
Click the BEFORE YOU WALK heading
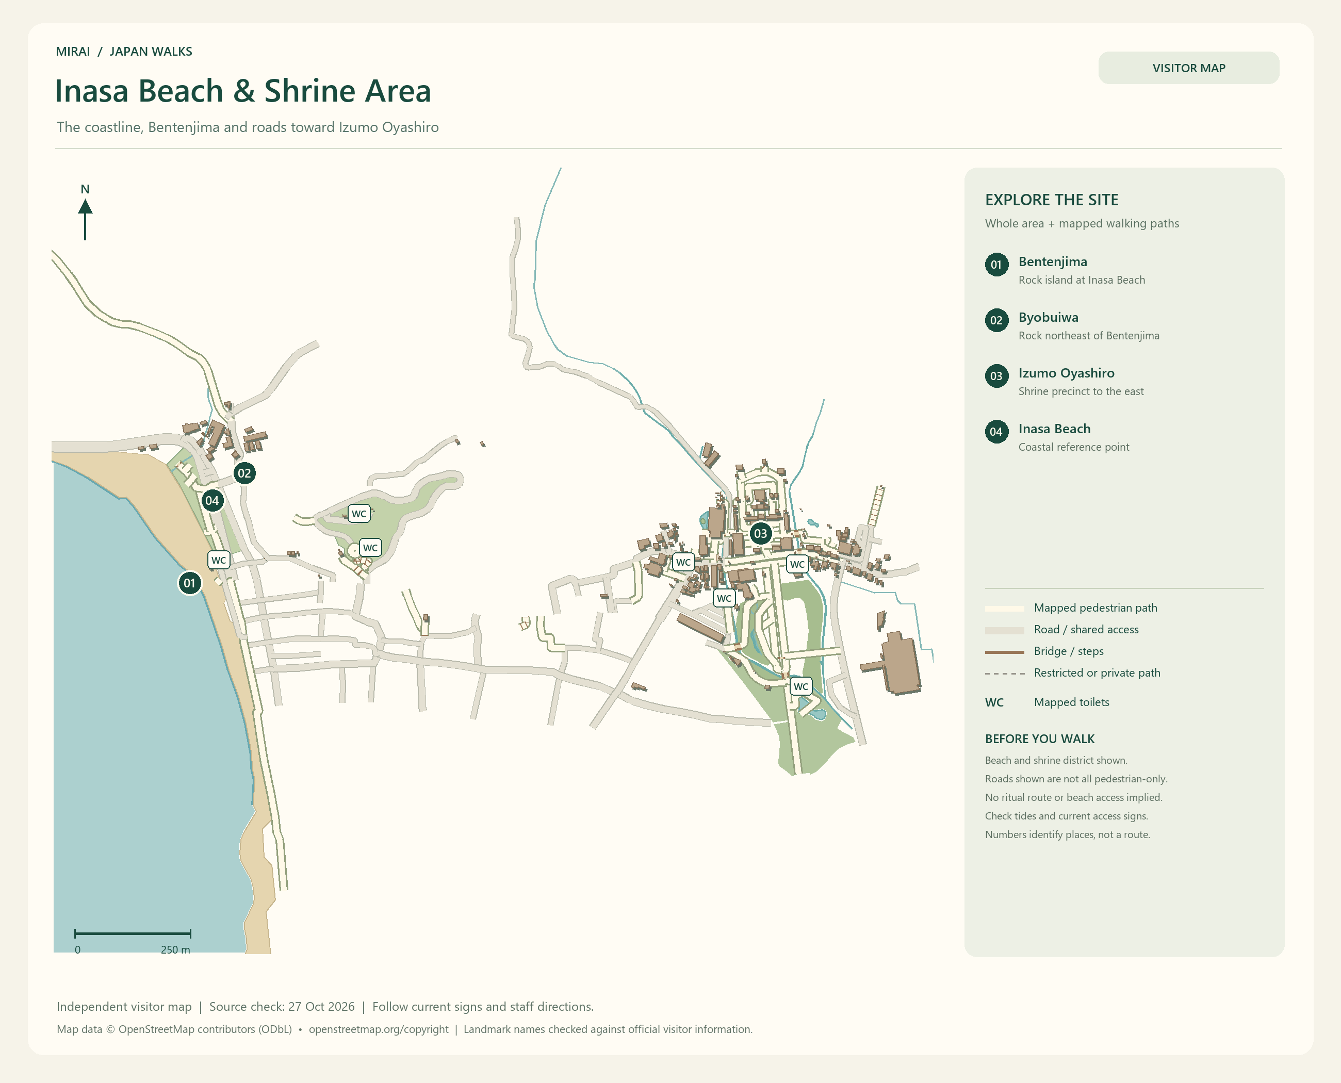pos(1040,739)
